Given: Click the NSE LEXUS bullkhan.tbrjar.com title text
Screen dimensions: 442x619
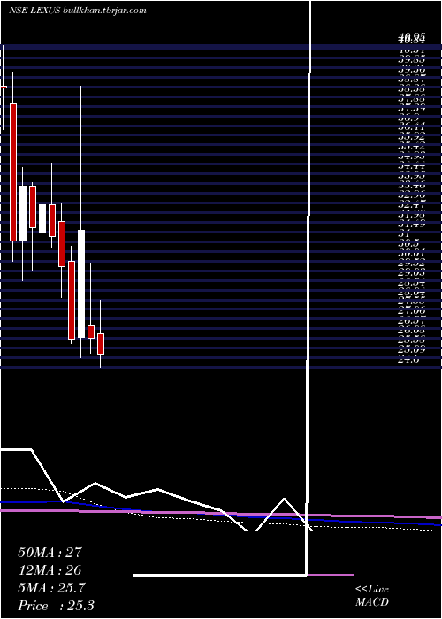Looking at the screenshot, I should (78, 11).
